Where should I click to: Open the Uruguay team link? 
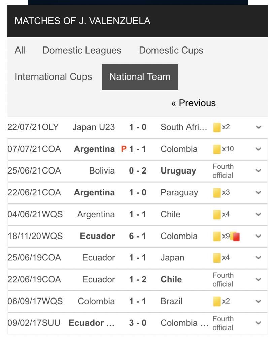178,171
